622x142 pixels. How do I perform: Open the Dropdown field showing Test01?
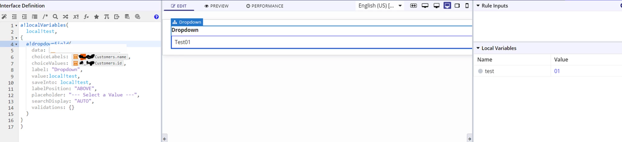point(321,42)
